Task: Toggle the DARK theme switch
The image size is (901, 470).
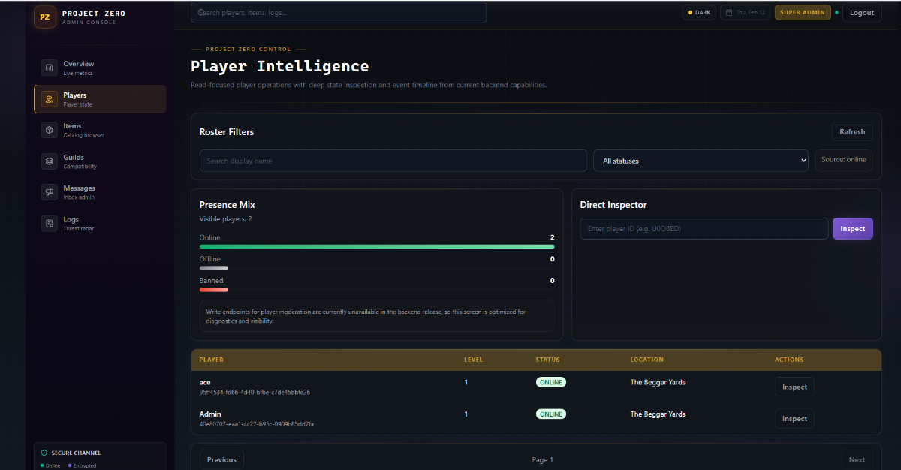Action: pos(699,13)
